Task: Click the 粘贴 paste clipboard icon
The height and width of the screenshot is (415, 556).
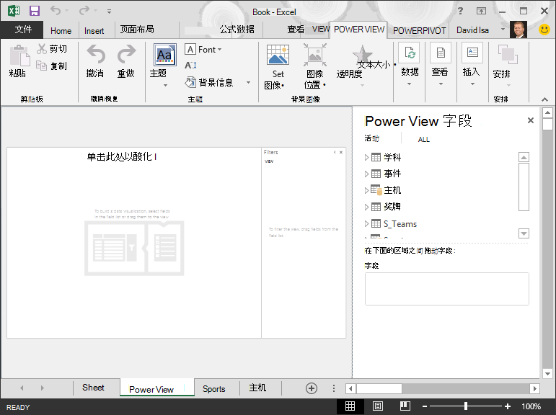Action: tap(19, 55)
